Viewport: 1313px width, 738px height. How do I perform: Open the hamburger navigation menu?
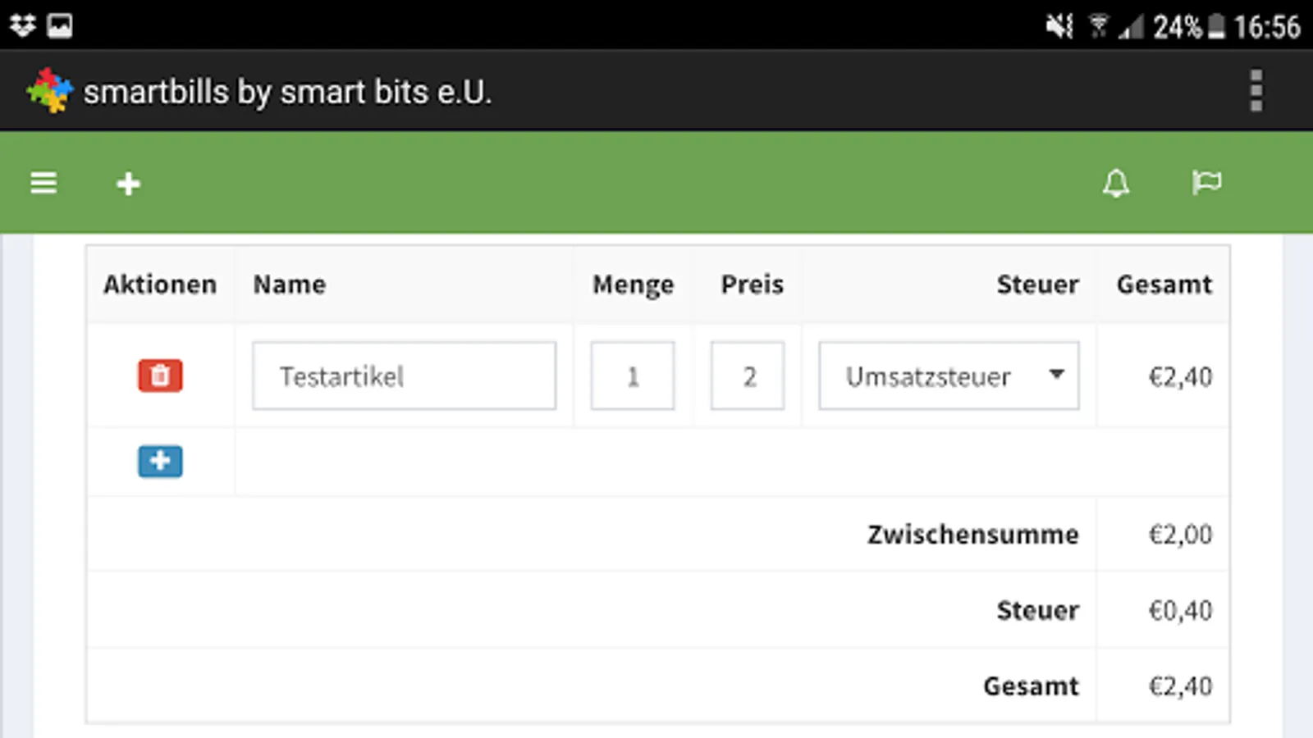click(43, 183)
